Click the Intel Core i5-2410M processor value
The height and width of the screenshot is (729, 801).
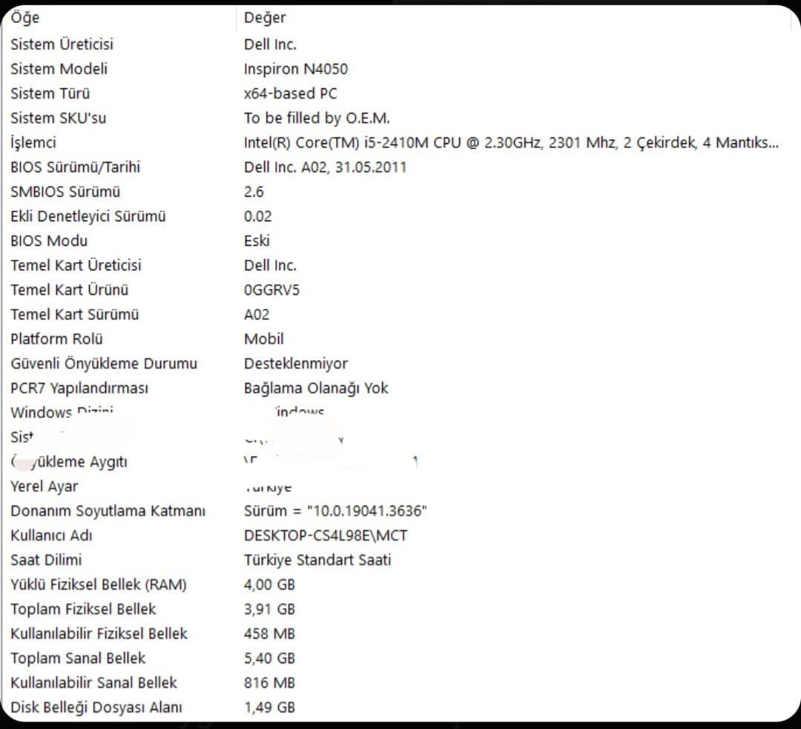pos(511,143)
